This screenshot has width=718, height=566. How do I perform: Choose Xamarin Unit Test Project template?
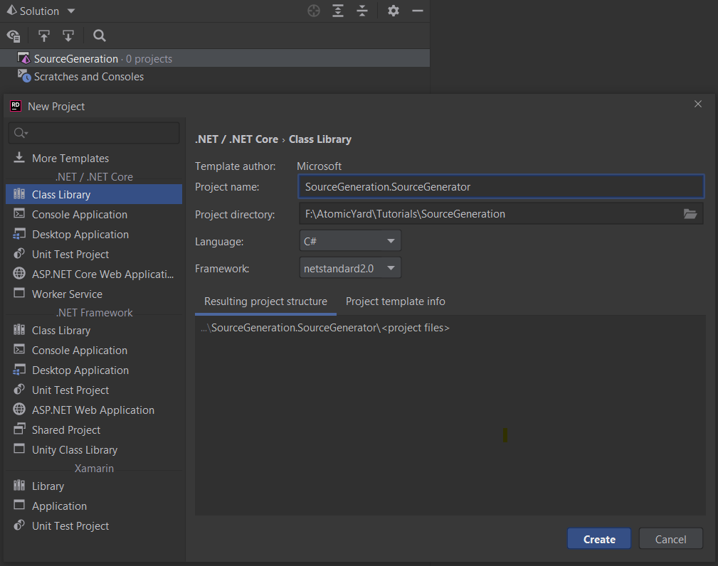94,526
